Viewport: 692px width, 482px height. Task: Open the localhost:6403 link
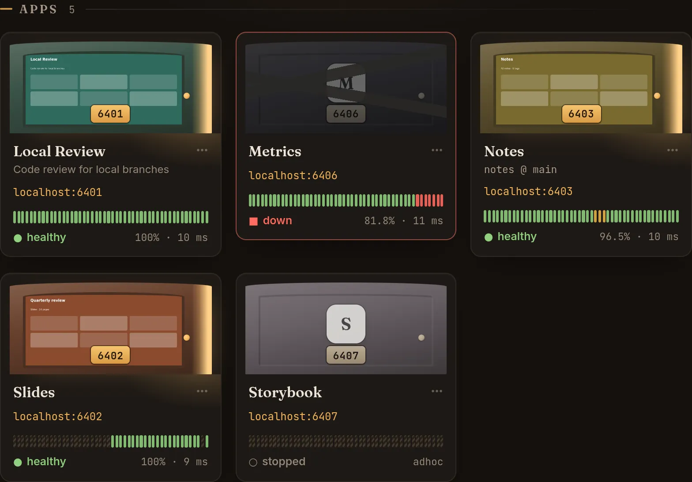coord(528,191)
